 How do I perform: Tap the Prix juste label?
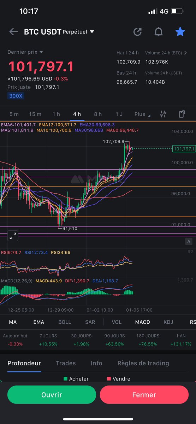tap(19, 87)
